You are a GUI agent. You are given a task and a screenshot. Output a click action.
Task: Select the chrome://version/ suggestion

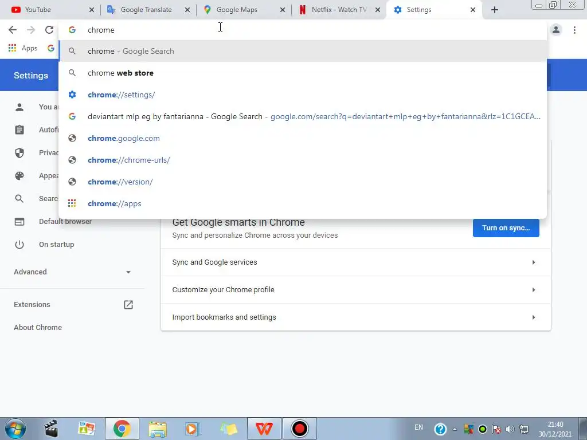(x=303, y=182)
